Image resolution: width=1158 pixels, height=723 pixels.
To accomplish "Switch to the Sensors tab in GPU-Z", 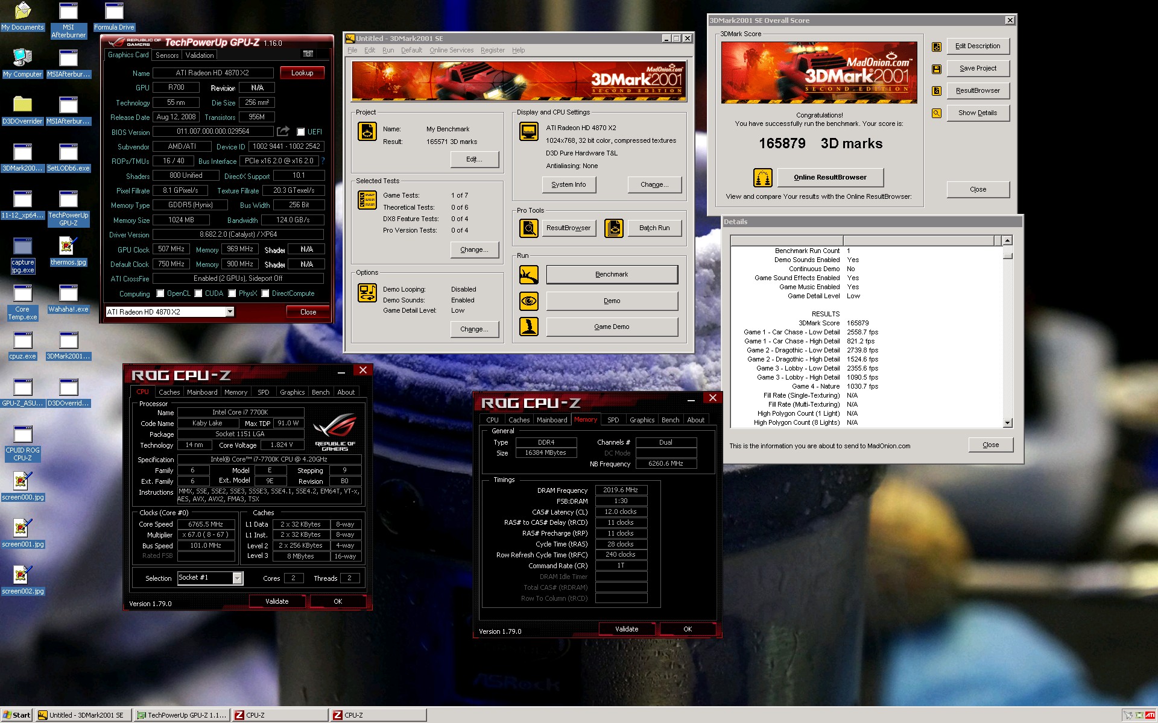I will point(167,55).
